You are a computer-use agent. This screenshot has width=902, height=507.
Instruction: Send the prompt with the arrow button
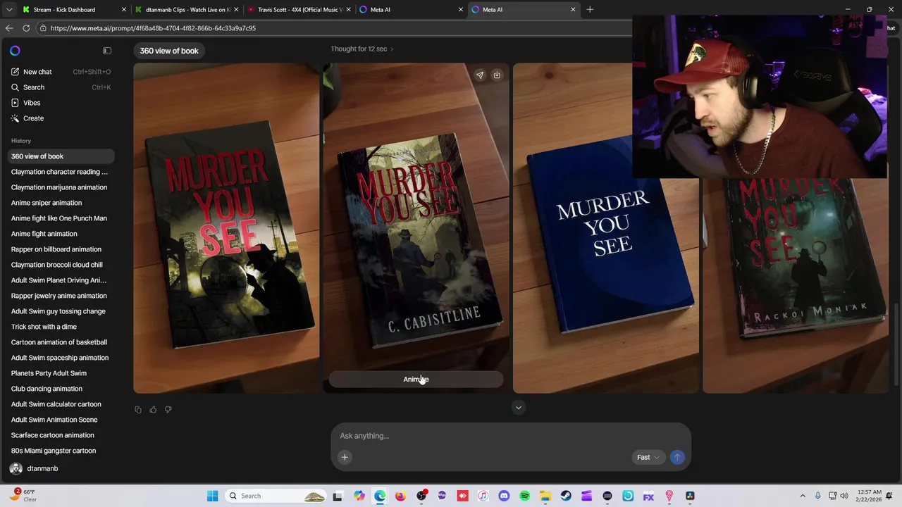tap(676, 457)
